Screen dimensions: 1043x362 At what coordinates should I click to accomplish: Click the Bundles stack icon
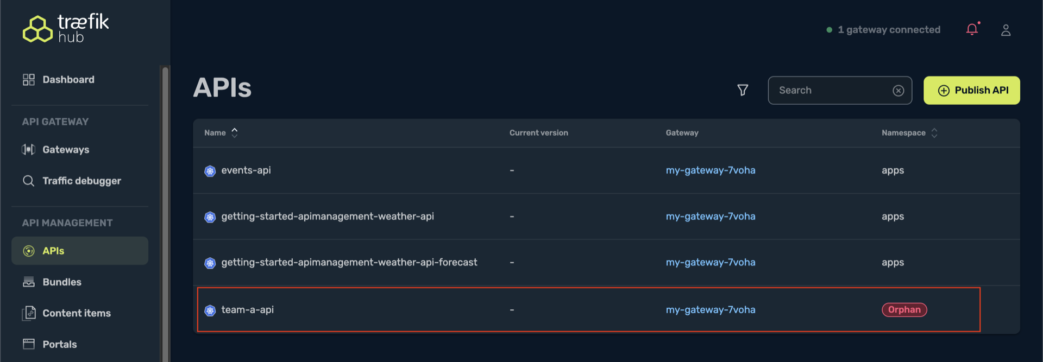(x=29, y=282)
